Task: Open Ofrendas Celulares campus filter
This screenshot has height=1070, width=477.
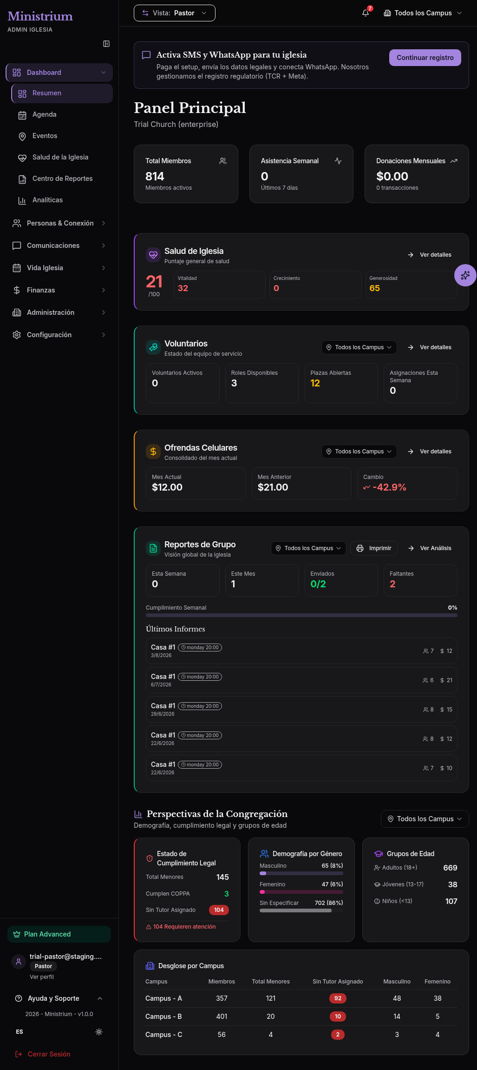Action: coord(359,452)
